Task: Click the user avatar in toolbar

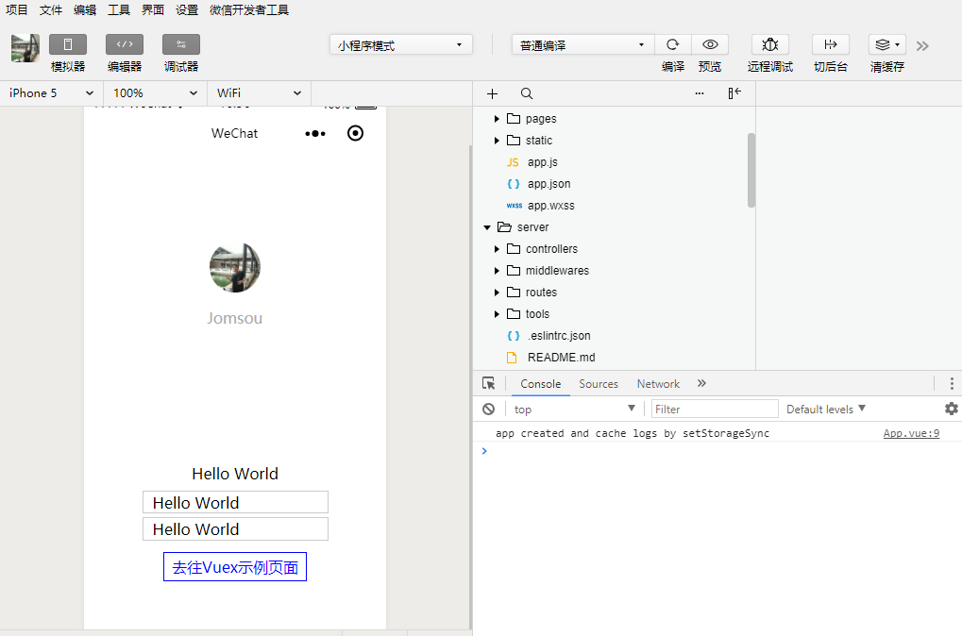Action: [x=25, y=48]
